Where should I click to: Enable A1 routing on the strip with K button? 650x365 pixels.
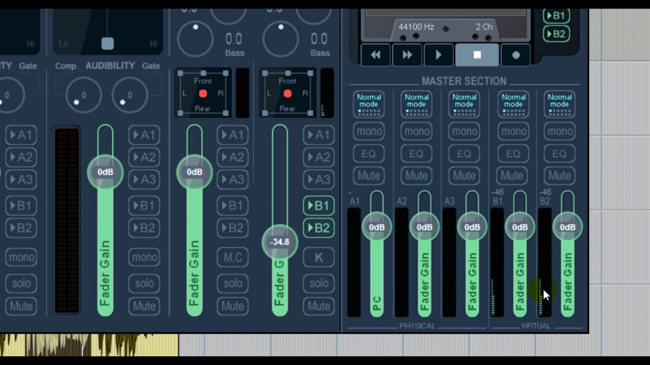319,135
